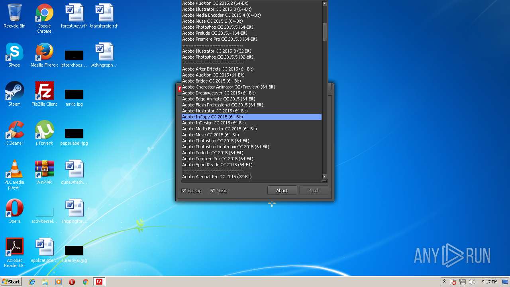Open the CCleaner desktop shortcut
This screenshot has width=510, height=287.
pyautogui.click(x=14, y=133)
